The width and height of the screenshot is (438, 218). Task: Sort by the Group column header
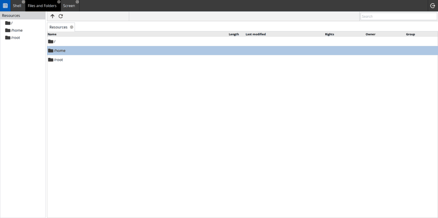(411, 34)
